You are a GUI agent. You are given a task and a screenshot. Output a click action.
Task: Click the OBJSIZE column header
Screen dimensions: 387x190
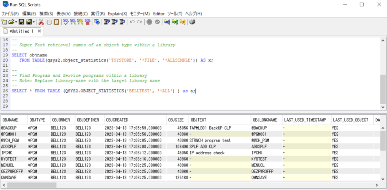pos(176,120)
